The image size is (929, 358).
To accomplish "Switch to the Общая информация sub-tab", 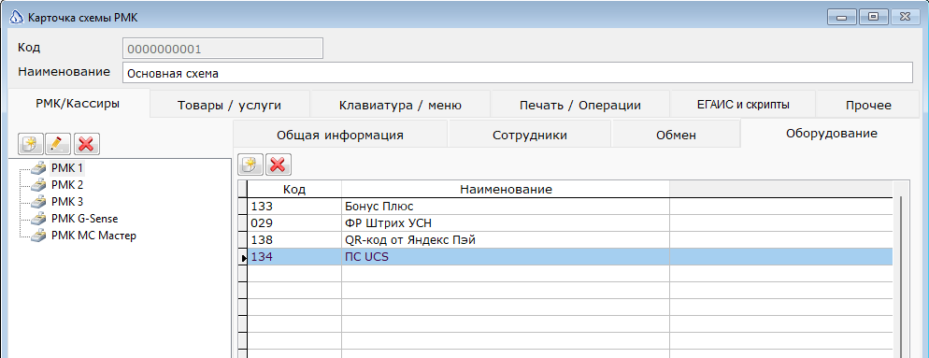I will 340,135.
